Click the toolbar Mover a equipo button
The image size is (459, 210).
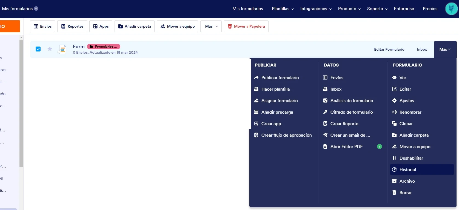[178, 26]
